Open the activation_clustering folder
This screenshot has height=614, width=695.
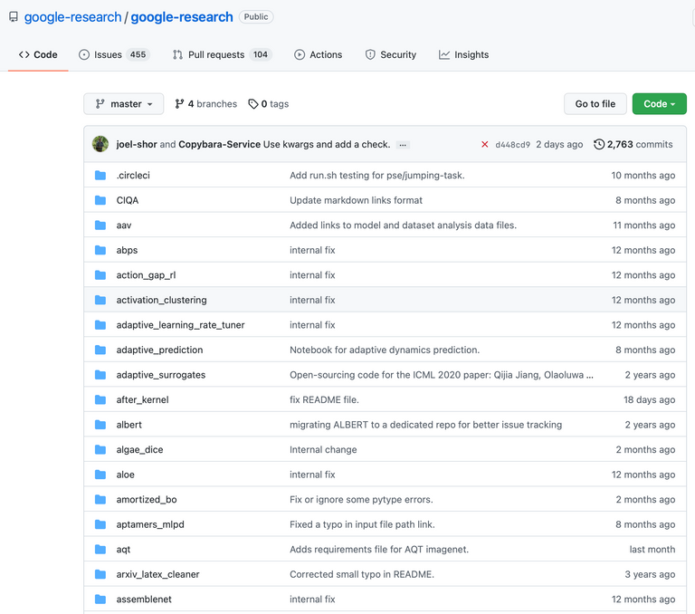[x=161, y=300]
